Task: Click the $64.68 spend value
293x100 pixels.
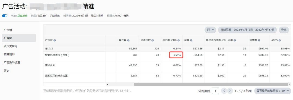Action: [x=198, y=55]
